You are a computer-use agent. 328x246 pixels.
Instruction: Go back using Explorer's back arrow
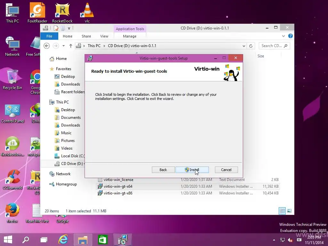click(x=47, y=46)
